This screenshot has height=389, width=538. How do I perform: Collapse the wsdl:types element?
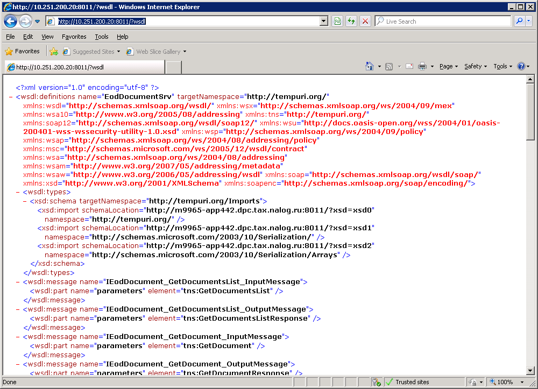point(18,192)
